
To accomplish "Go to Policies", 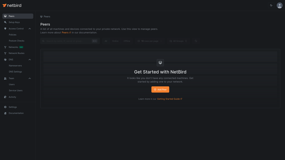I will [13, 35].
